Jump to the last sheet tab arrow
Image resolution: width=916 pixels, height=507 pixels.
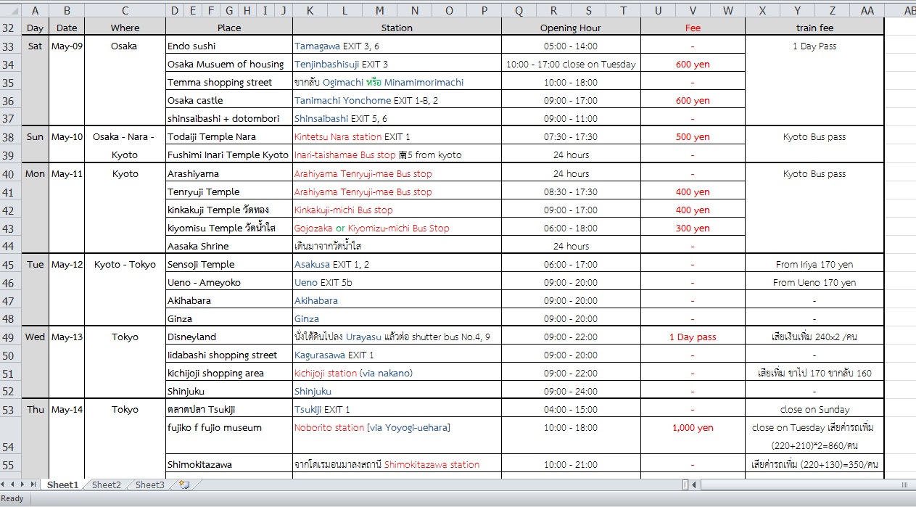pyautogui.click(x=33, y=485)
